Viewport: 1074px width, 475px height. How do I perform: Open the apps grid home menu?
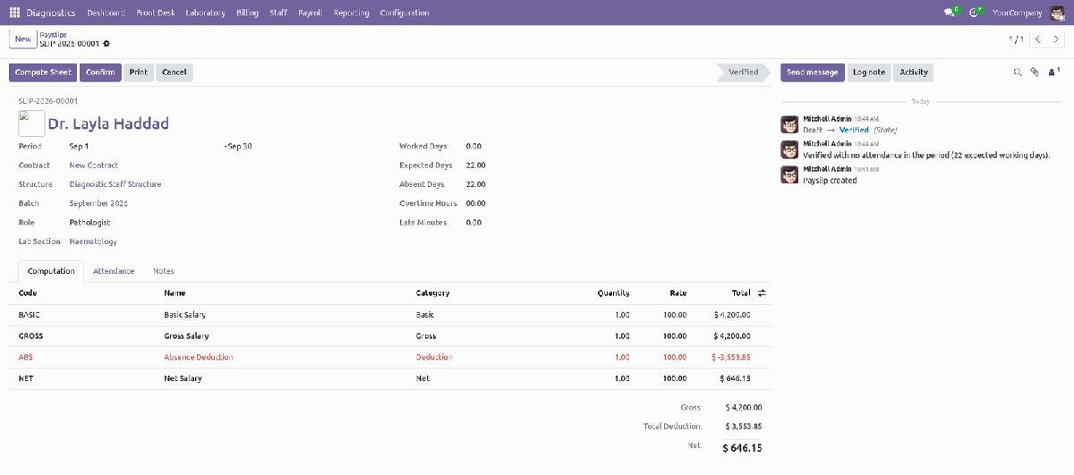(14, 13)
